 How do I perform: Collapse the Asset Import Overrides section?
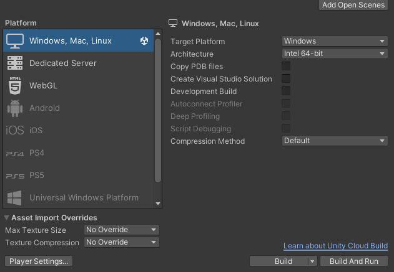pyautogui.click(x=6, y=218)
